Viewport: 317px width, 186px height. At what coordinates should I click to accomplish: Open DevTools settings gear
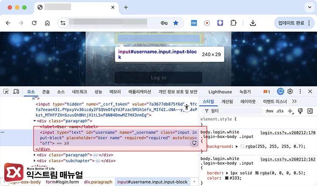pyautogui.click(x=290, y=92)
